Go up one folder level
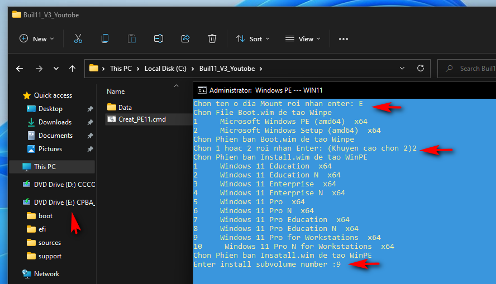 pos(73,69)
